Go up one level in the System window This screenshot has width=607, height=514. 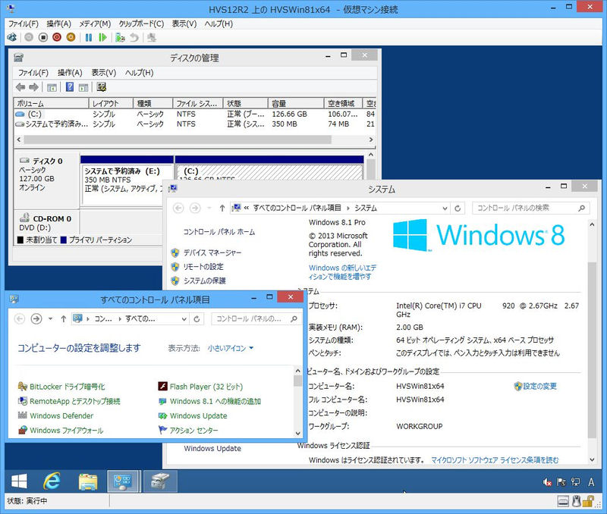tap(222, 208)
